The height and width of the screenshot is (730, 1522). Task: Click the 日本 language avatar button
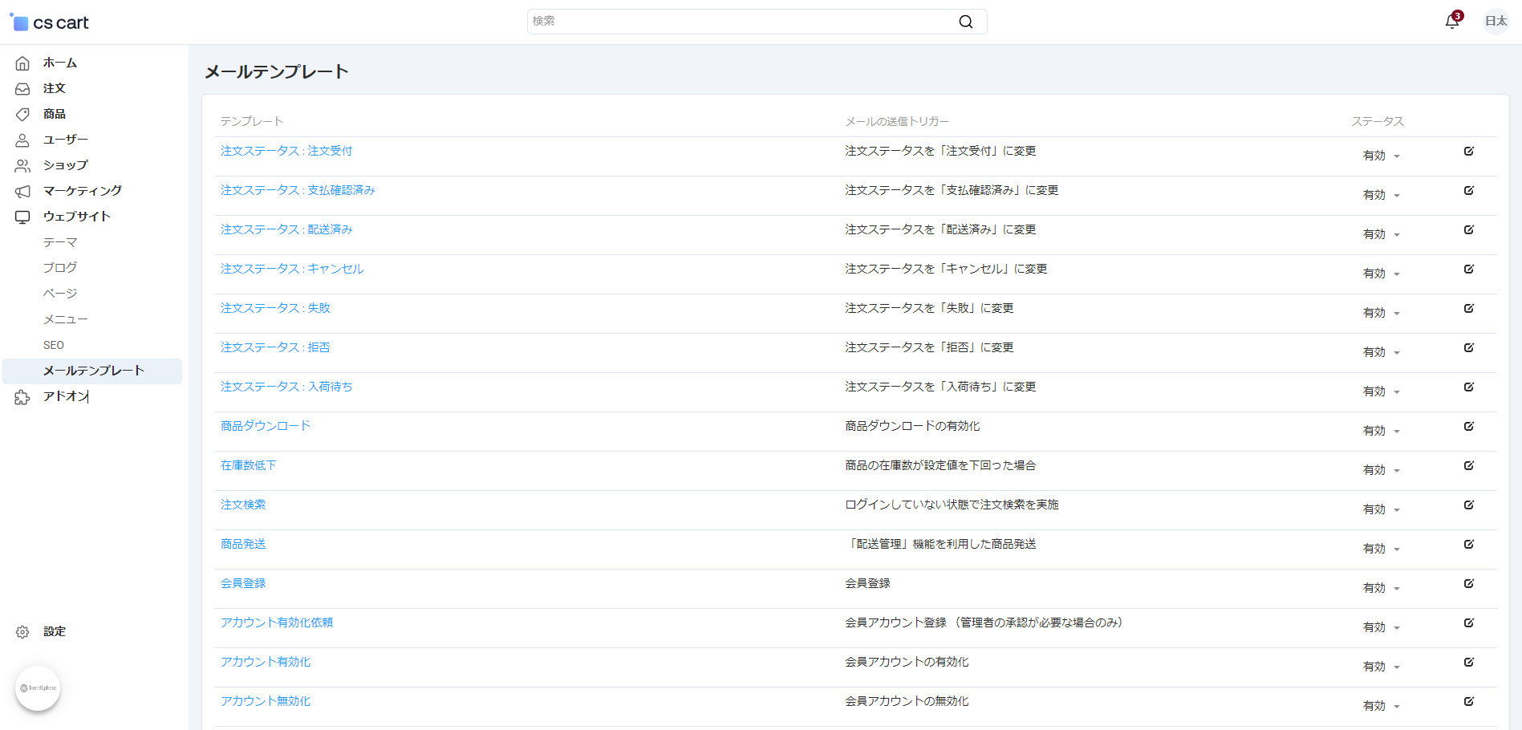point(1496,22)
